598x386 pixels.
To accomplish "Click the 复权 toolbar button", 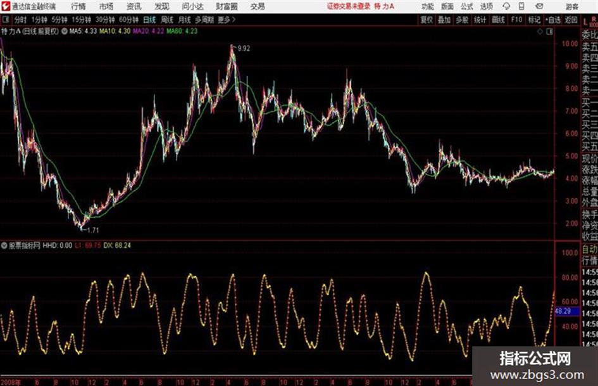I will [427, 20].
